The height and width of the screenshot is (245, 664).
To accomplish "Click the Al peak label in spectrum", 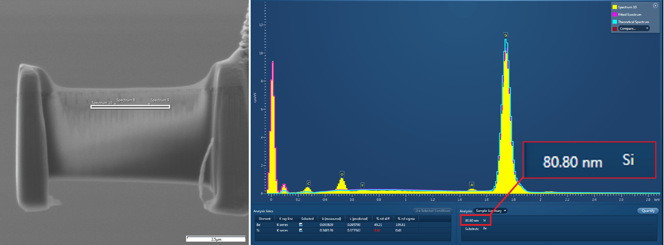I will point(471,185).
